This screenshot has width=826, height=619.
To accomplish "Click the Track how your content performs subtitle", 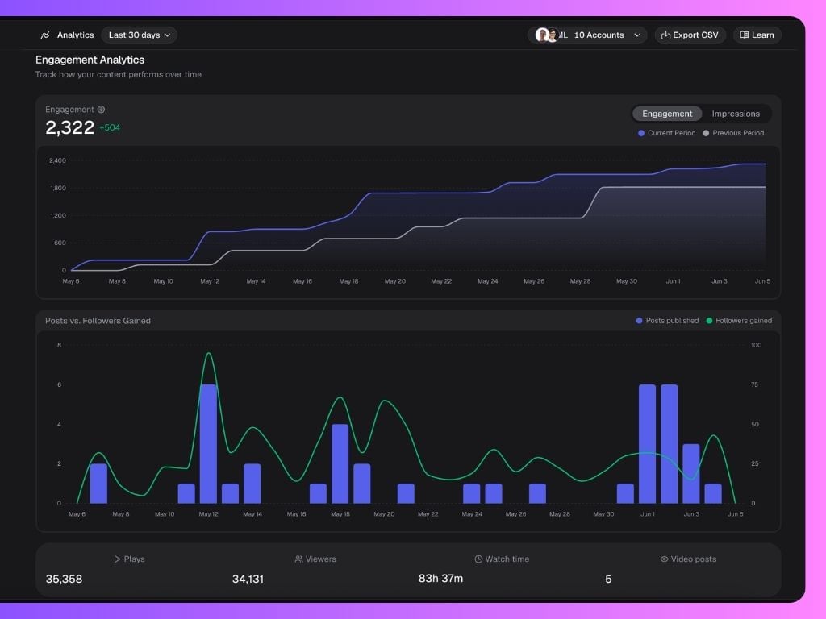I will coord(119,75).
